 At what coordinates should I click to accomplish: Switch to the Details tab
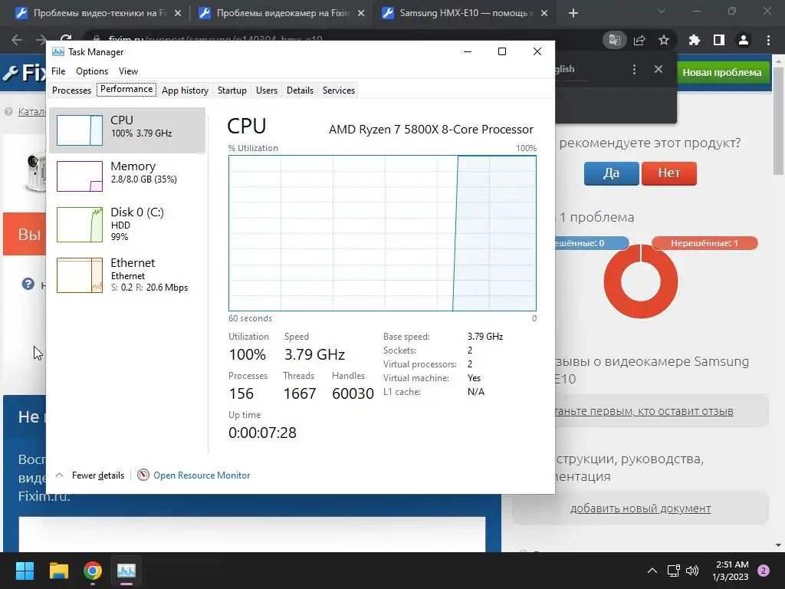click(300, 90)
